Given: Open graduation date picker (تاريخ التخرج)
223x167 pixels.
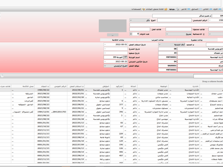Looking at the screenshot, I should (105, 49).
